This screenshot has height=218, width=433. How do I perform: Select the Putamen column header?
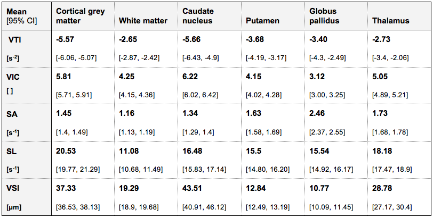(260, 21)
